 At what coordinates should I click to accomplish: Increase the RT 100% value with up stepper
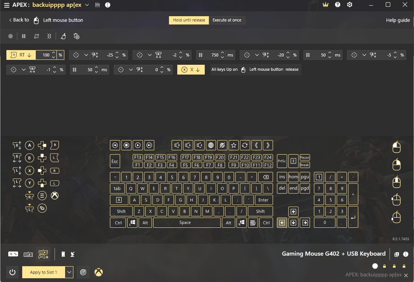[x=53, y=53]
